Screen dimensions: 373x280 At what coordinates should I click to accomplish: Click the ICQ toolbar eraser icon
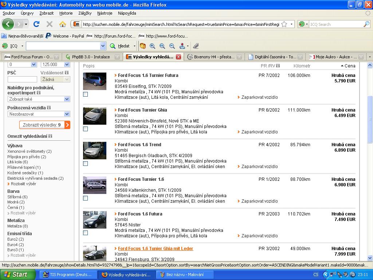(x=196, y=46)
